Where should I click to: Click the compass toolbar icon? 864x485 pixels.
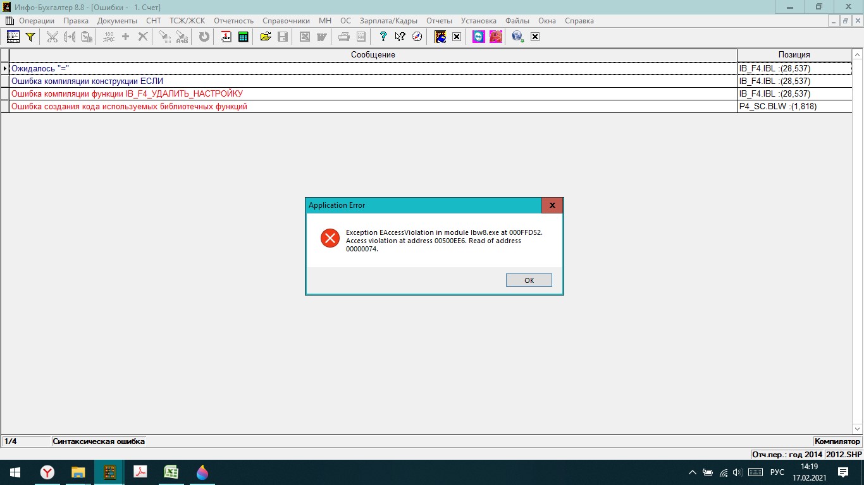click(x=417, y=37)
